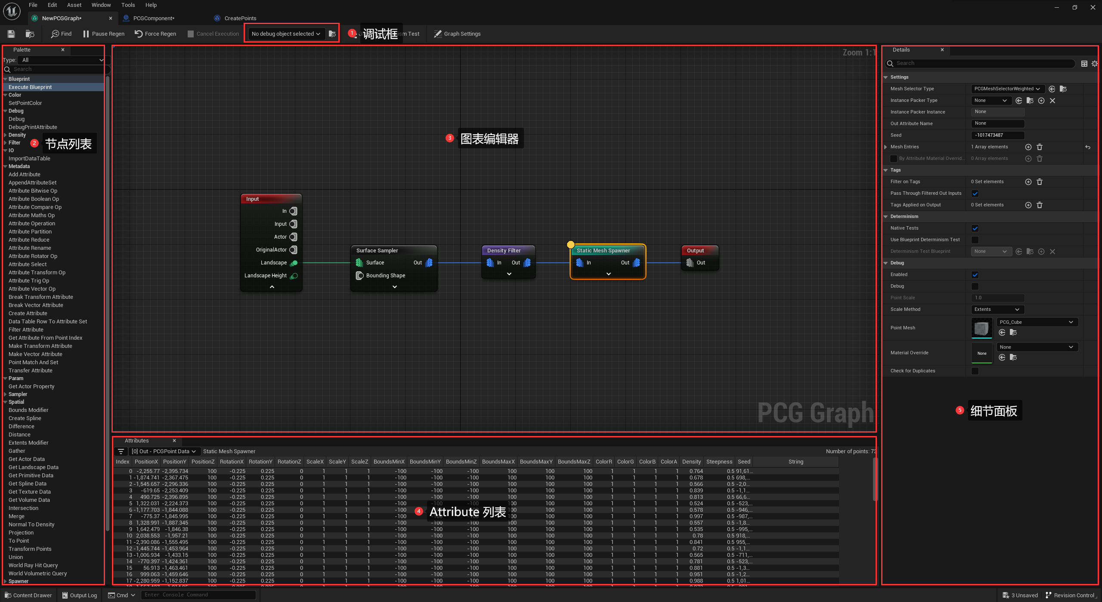The width and height of the screenshot is (1102, 602).
Task: Pause graph regeneration with Pause Regen
Action: (103, 34)
